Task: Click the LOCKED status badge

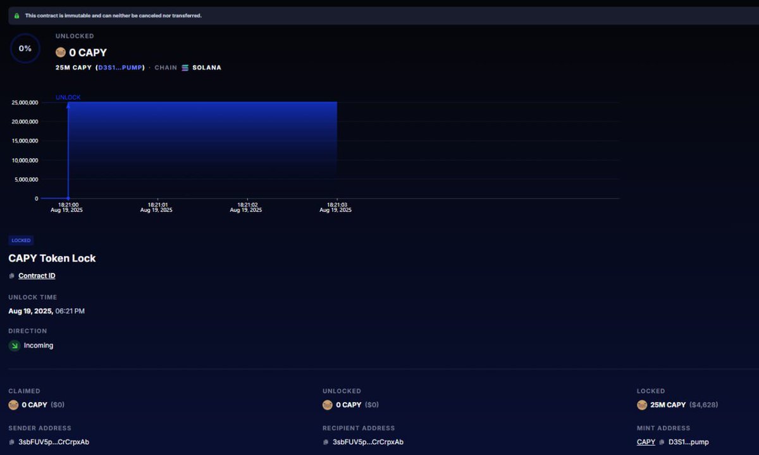Action: 21,240
